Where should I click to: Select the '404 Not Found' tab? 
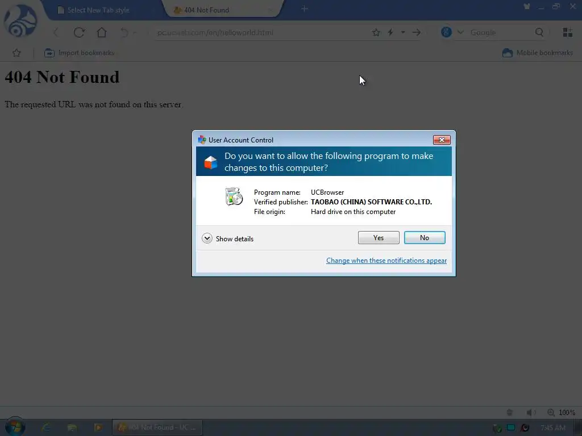click(223, 10)
